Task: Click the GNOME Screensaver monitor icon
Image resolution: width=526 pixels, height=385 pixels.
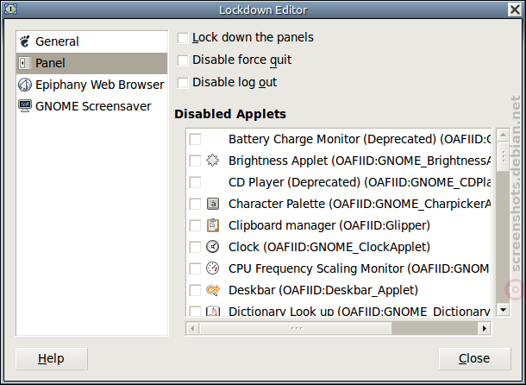Action: [x=25, y=106]
